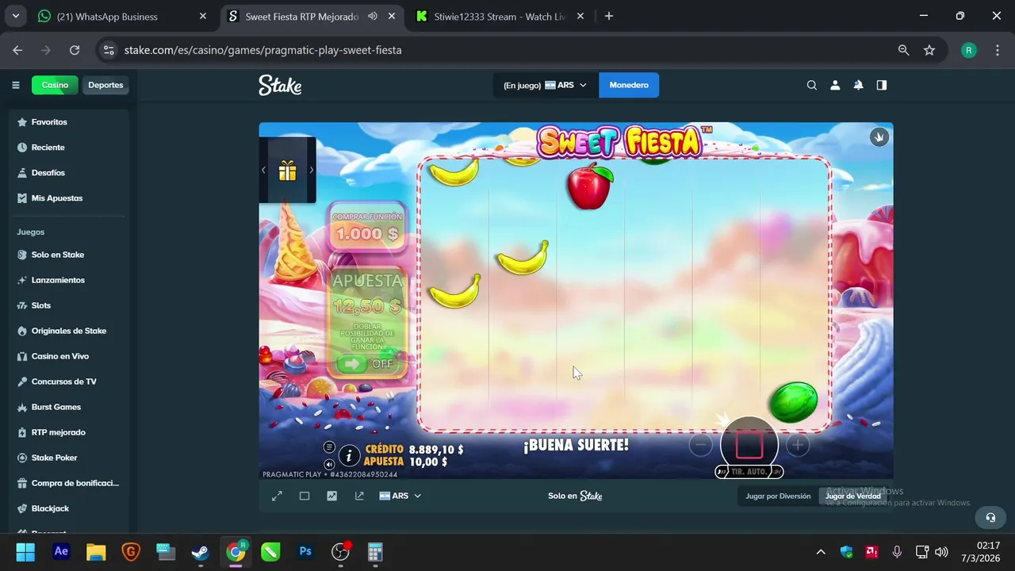Pop out the game window
This screenshot has height=571, width=1015.
click(x=359, y=496)
